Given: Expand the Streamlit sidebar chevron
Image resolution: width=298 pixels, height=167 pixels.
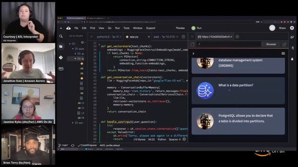Looking at the screenshot, I should point(193,54).
